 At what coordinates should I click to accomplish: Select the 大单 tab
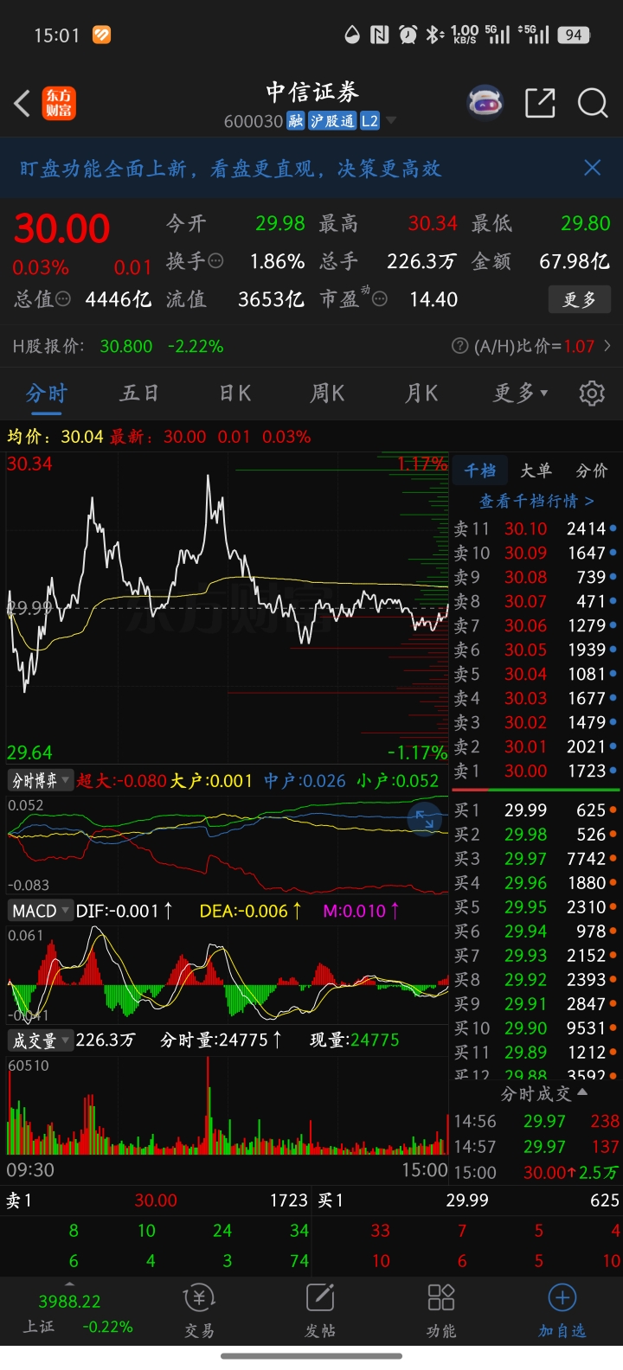point(536,471)
